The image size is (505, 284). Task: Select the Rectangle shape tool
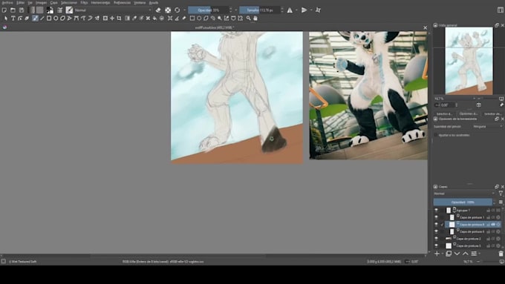49,19
